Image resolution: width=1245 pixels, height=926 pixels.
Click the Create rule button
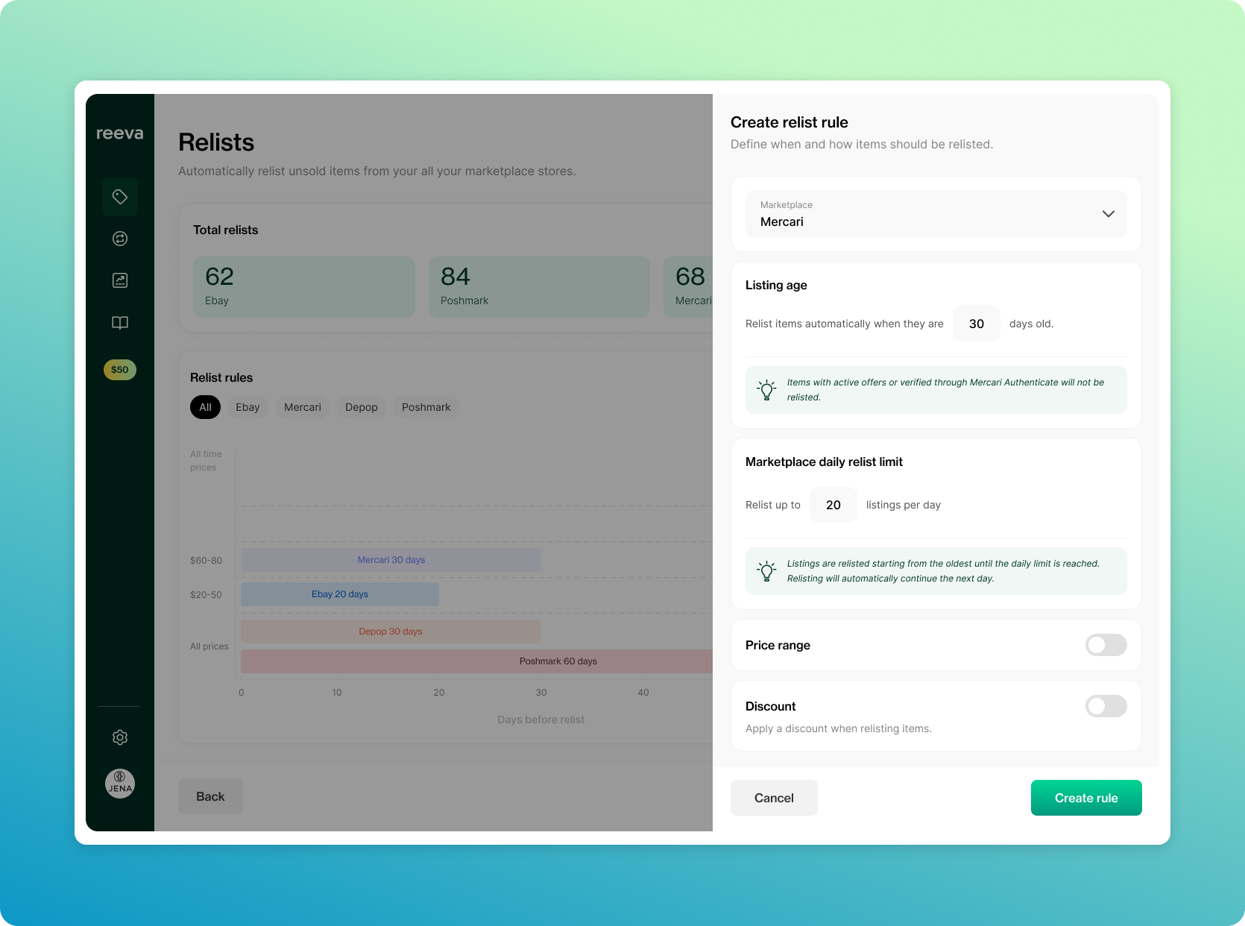(1086, 798)
